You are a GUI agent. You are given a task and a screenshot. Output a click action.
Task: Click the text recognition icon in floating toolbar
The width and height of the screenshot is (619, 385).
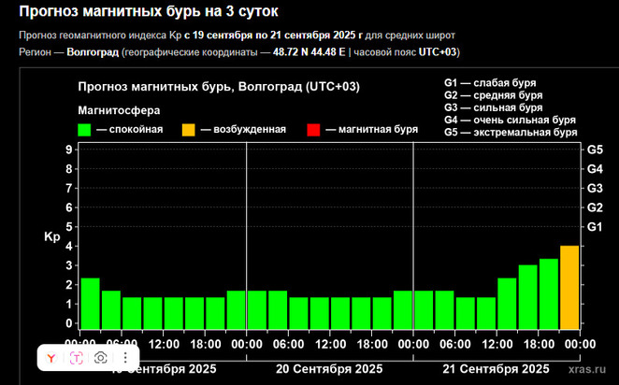77,357
